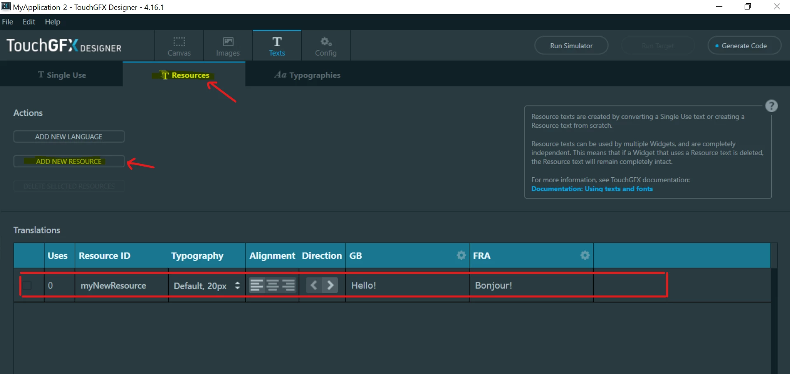This screenshot has width=790, height=374.
Task: Click the Resource ID column header
Action: (x=105, y=256)
